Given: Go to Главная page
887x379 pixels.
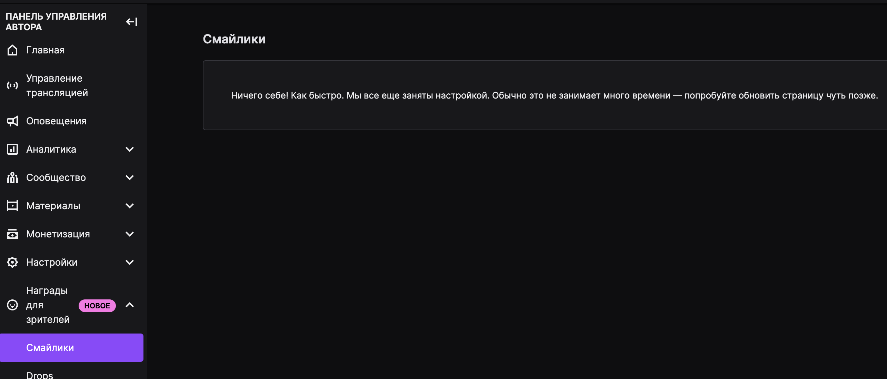Looking at the screenshot, I should pyautogui.click(x=46, y=50).
